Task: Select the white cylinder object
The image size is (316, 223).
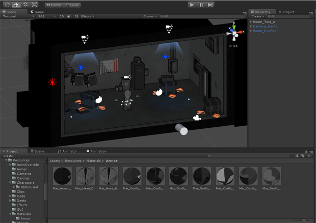Action: pos(181,129)
